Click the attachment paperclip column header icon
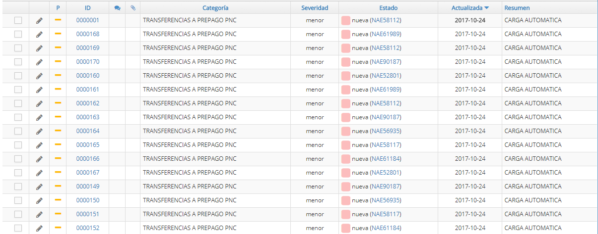 point(133,8)
